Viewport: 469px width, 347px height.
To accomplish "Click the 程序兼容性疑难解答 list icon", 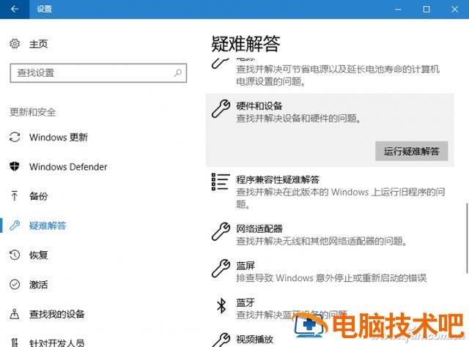I will (x=221, y=182).
